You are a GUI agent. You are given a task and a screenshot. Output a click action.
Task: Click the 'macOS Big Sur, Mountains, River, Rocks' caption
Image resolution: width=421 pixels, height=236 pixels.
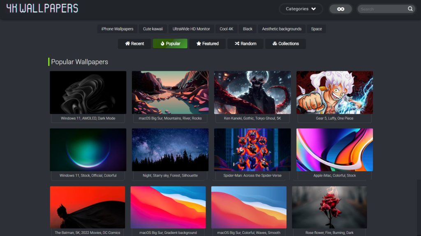point(170,118)
